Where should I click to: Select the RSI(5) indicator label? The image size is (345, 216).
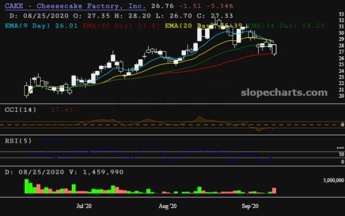[x=20, y=141]
